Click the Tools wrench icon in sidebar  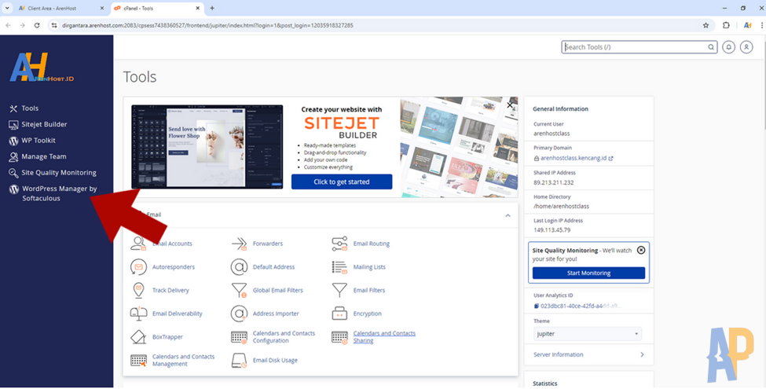coord(13,108)
